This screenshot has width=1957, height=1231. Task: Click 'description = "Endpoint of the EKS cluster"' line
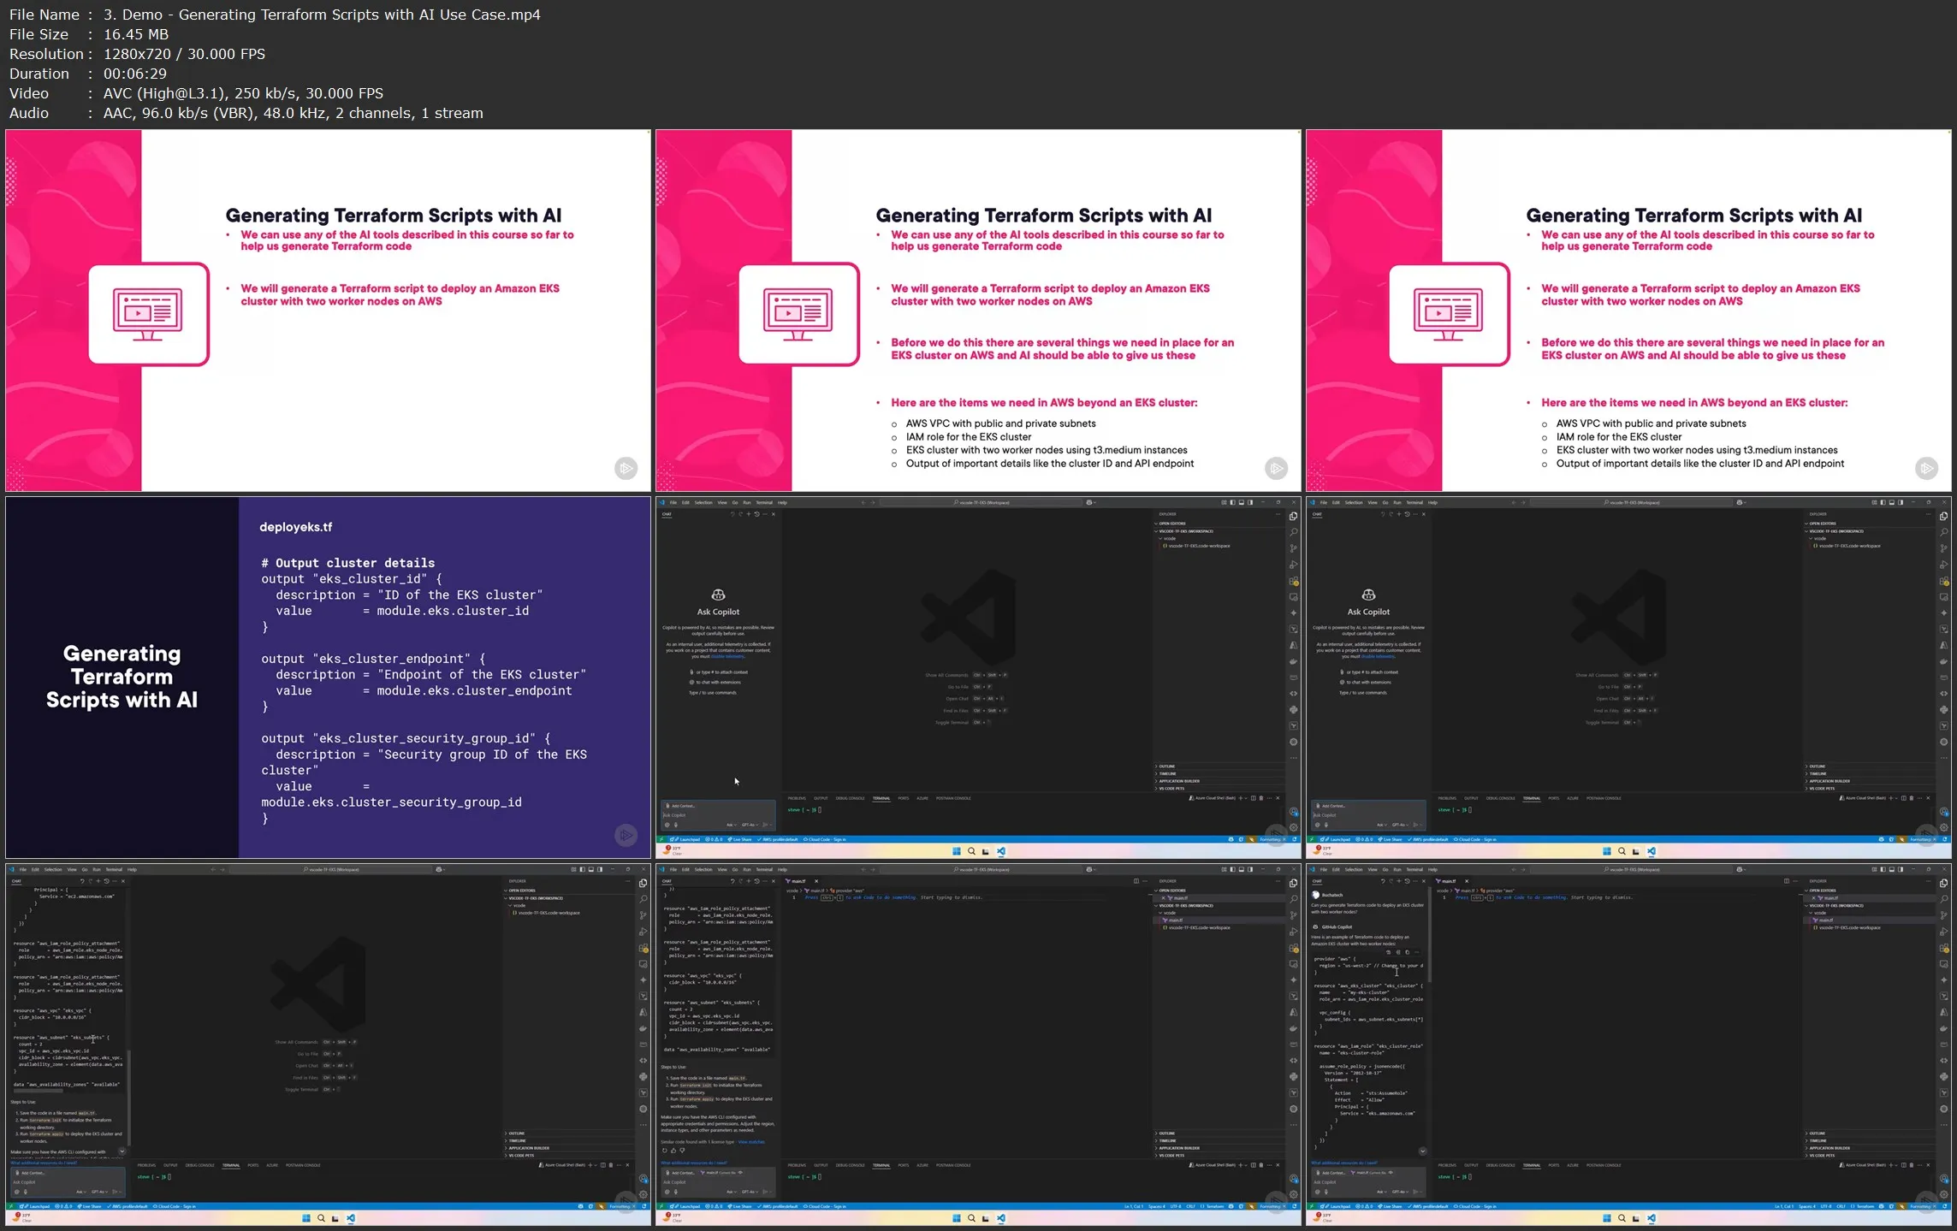pos(430,675)
